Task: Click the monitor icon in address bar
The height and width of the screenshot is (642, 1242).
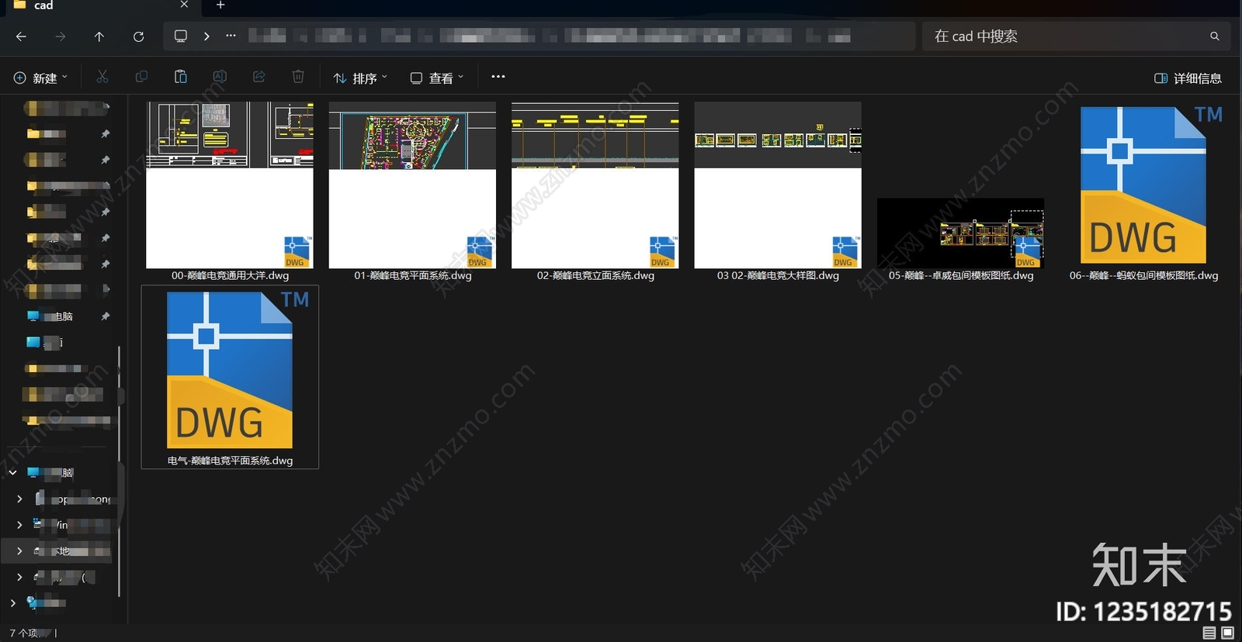Action: point(181,36)
